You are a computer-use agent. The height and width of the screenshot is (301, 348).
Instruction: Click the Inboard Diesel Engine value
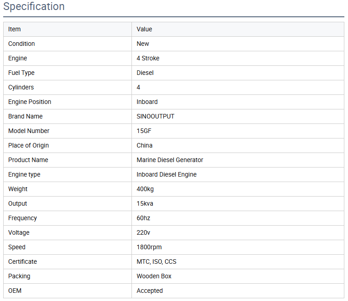click(x=166, y=174)
